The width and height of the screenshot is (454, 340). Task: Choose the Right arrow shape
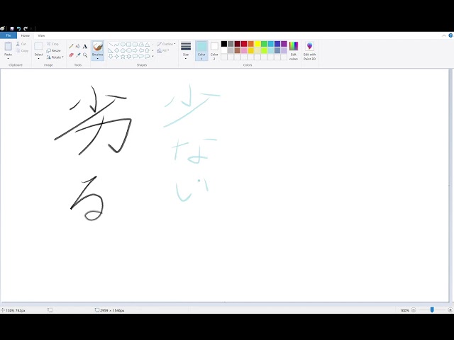[135, 50]
